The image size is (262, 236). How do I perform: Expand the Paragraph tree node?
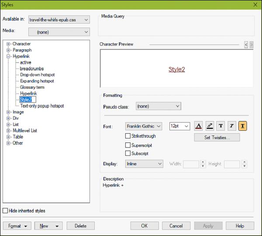click(8, 50)
